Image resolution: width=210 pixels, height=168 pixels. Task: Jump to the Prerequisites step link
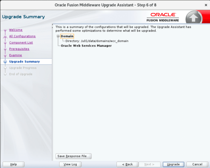pos(19,49)
